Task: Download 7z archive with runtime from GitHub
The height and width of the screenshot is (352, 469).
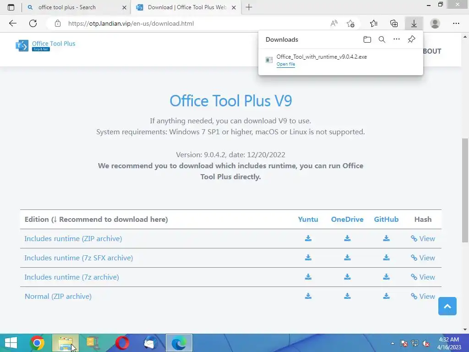Action: (x=387, y=277)
